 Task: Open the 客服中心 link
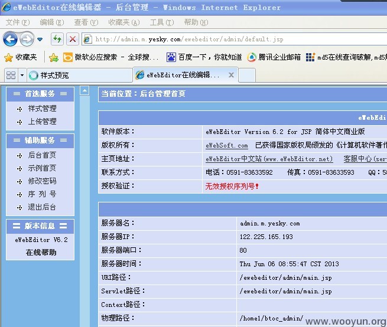365,159
